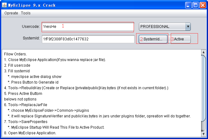Click the Usercode input field

click(x=88, y=27)
